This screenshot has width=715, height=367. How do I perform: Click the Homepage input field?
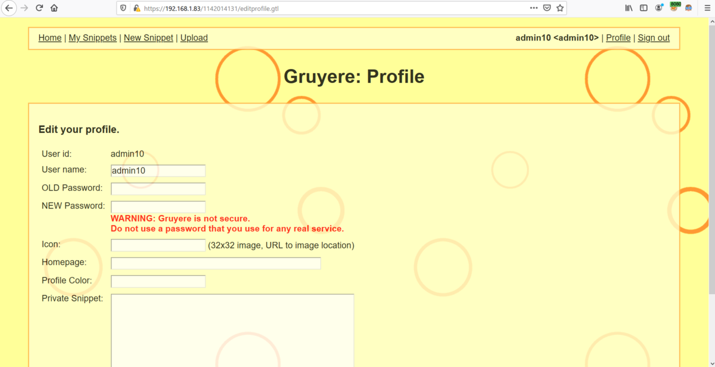point(216,263)
